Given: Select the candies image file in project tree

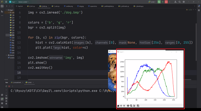Looking at the screenshot, I should (x=12, y=38).
